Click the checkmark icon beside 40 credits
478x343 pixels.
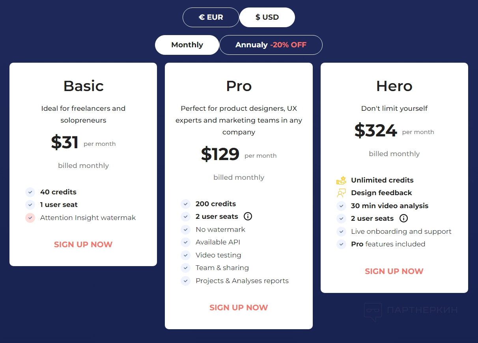tap(30, 192)
